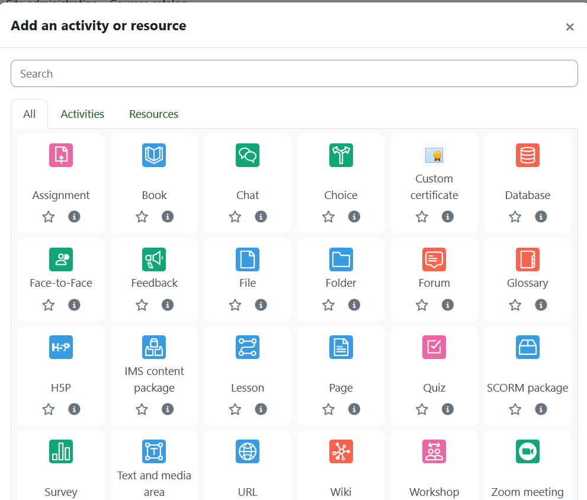
Task: Select the Assignment activity icon
Action: click(61, 155)
